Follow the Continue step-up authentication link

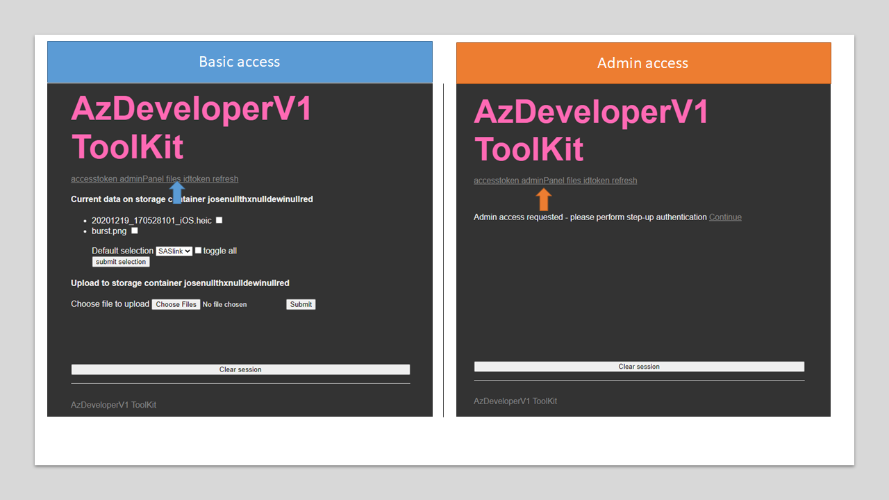pos(725,217)
